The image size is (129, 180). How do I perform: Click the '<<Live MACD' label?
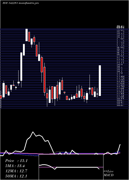pyautogui.click(x=109, y=173)
